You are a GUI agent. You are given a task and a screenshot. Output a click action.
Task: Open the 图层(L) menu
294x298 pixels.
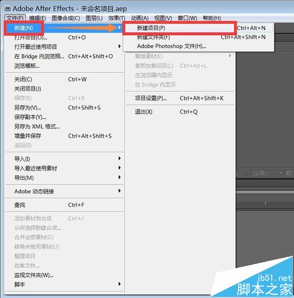tap(94, 18)
